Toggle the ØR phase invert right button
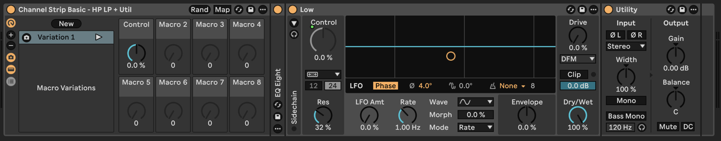The height and width of the screenshot is (141, 721). point(637,35)
